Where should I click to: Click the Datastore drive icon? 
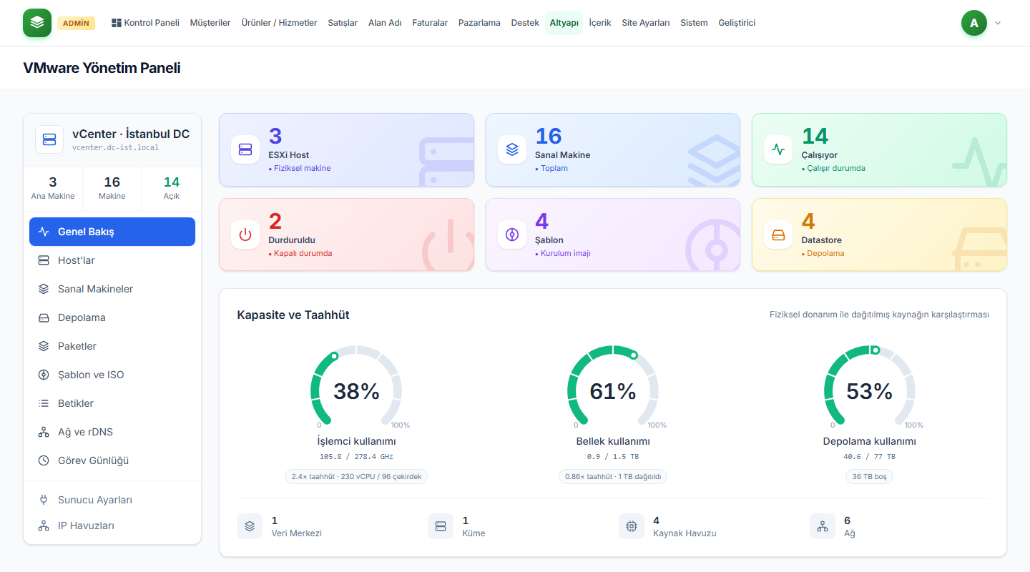click(778, 235)
